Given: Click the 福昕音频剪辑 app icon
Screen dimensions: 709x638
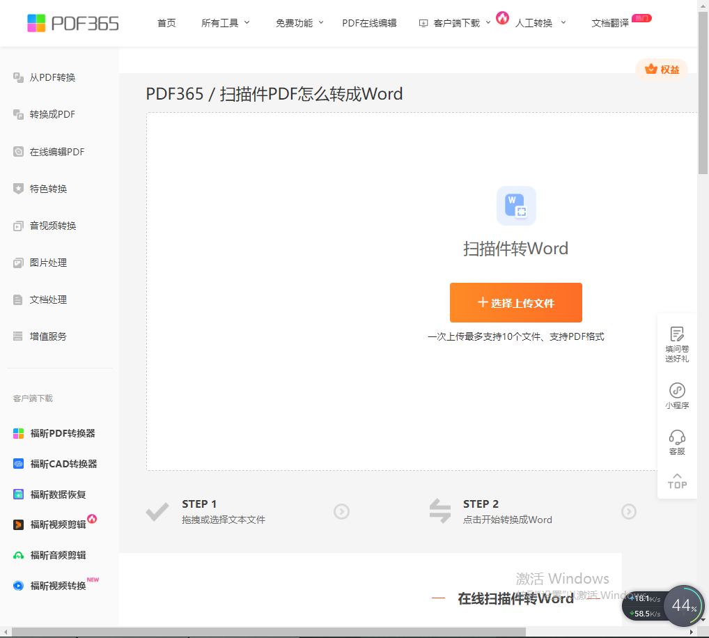Looking at the screenshot, I should pos(19,555).
